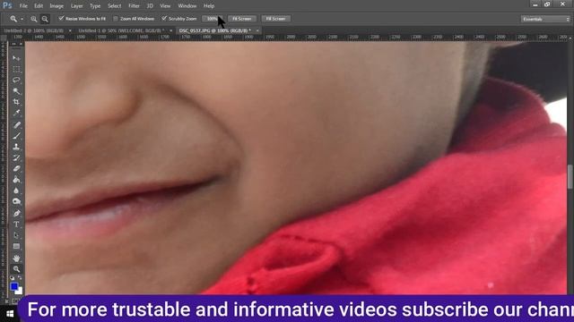
Task: Close the toolbox panel with its X
Action: 21,44
